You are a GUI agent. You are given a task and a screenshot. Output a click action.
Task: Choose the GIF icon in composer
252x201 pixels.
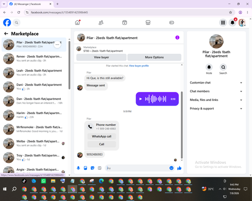99,168
